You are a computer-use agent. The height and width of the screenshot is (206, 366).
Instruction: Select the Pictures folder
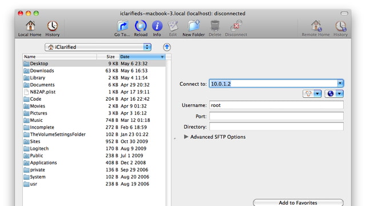[x=94, y=113]
